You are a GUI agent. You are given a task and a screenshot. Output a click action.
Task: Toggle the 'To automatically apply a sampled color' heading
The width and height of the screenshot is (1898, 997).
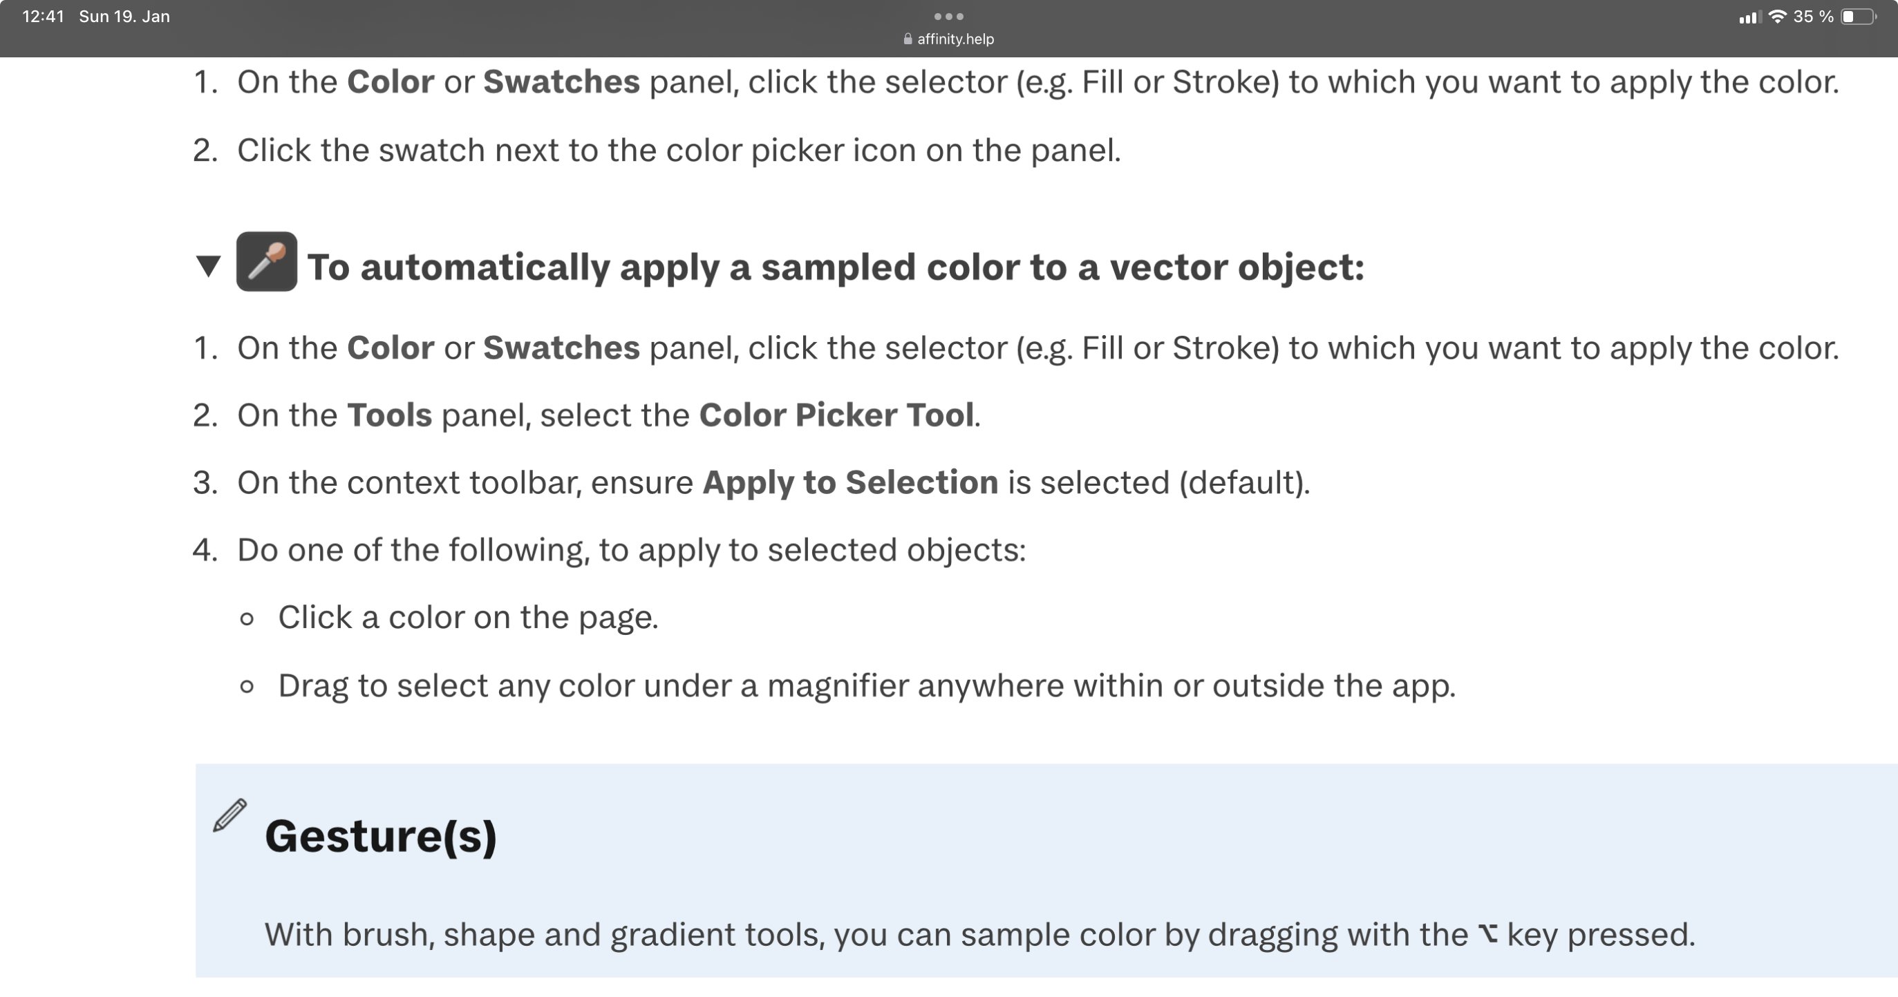click(x=836, y=267)
